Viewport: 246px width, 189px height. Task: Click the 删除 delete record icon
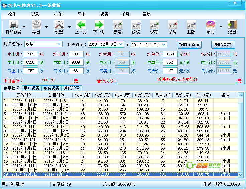[191, 25]
